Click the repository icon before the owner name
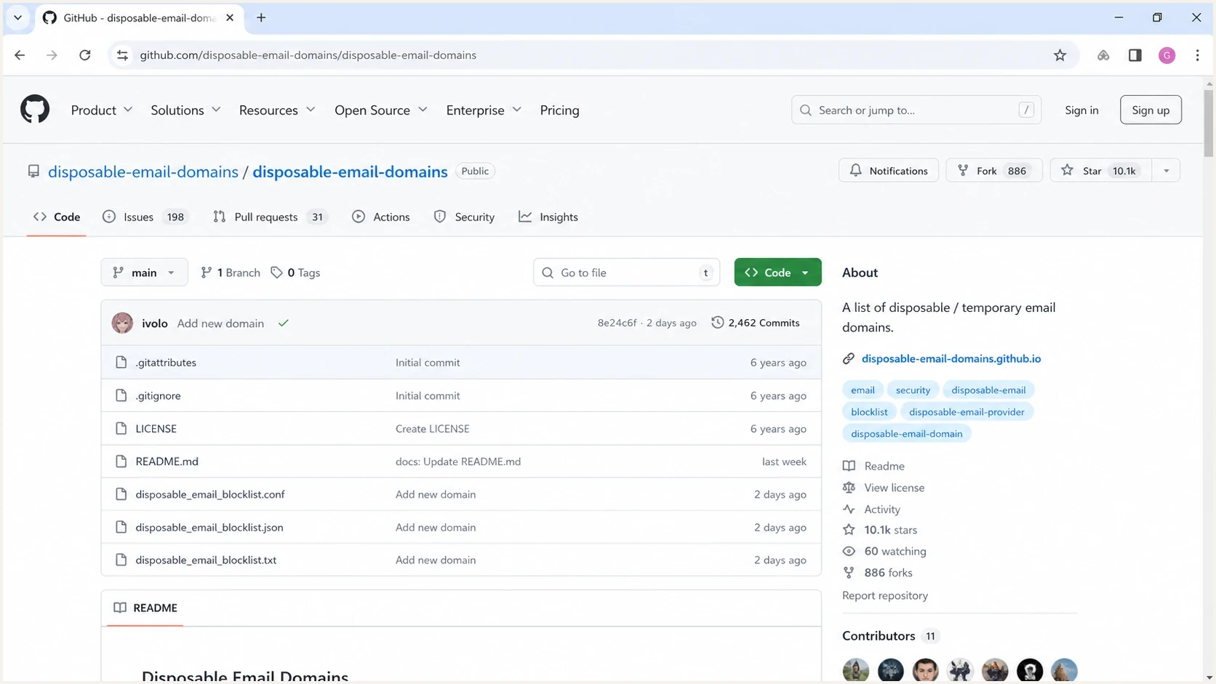Image resolution: width=1216 pixels, height=684 pixels. 33,172
